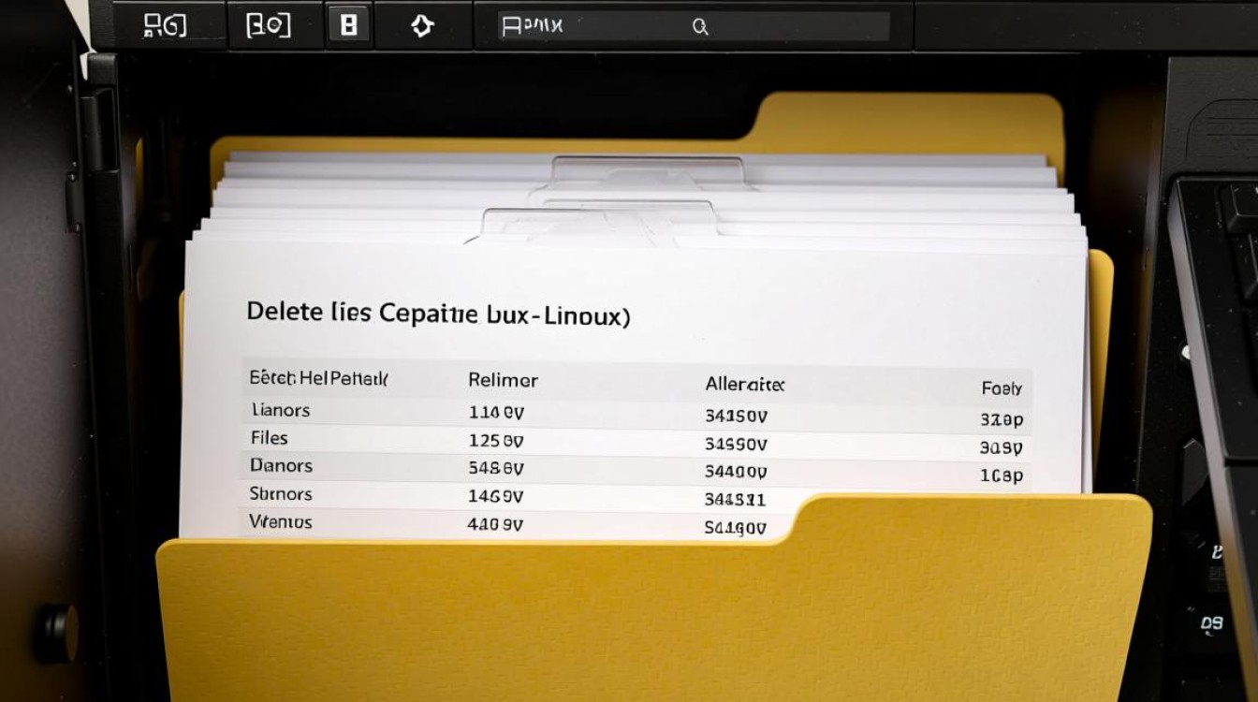Select the 'Vřenous' last table row
Viewport: 1258px width, 702px height.
(281, 521)
